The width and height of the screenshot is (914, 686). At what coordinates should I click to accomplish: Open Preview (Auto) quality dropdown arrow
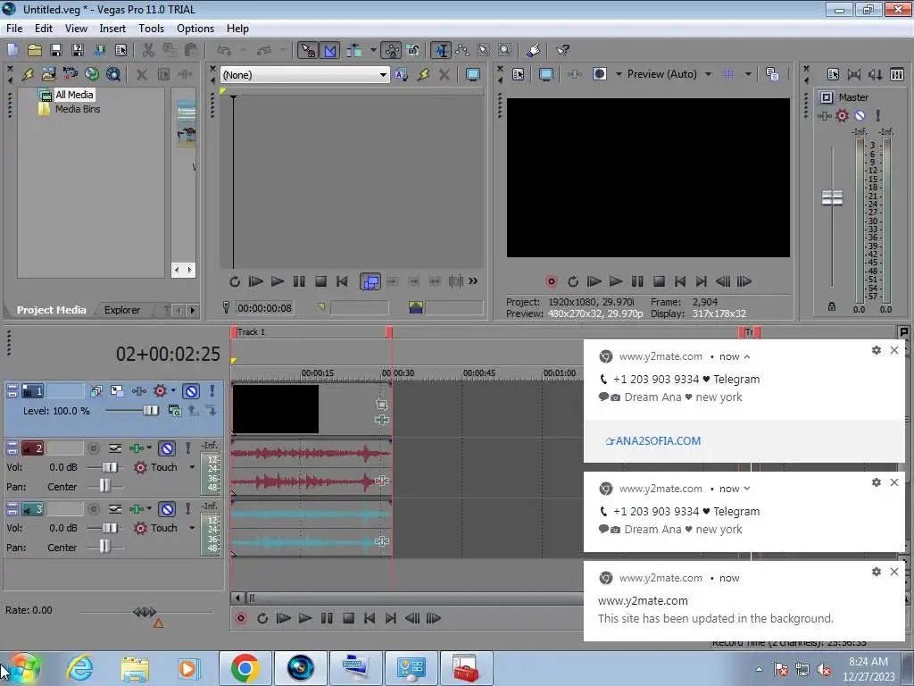click(x=708, y=74)
